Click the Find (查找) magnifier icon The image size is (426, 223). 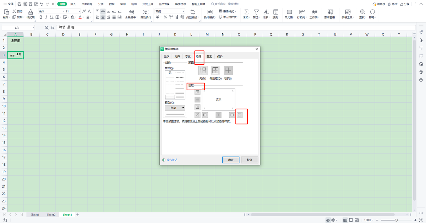(x=362, y=12)
